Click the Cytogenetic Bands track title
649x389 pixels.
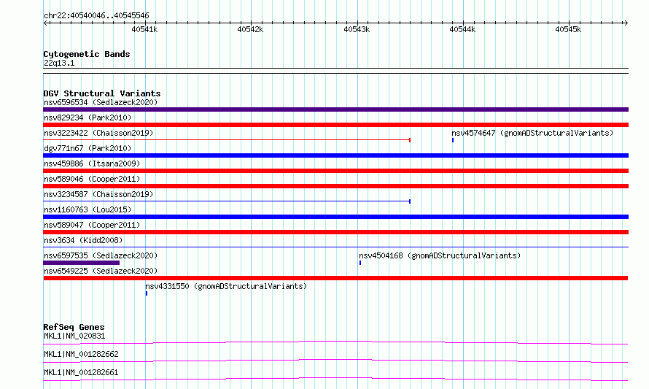tap(87, 54)
